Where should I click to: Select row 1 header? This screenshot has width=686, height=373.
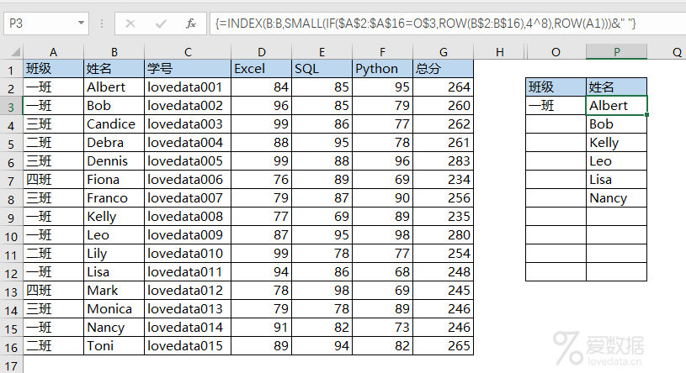pos(11,69)
